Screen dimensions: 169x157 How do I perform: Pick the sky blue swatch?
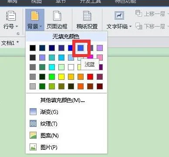point(61,58)
